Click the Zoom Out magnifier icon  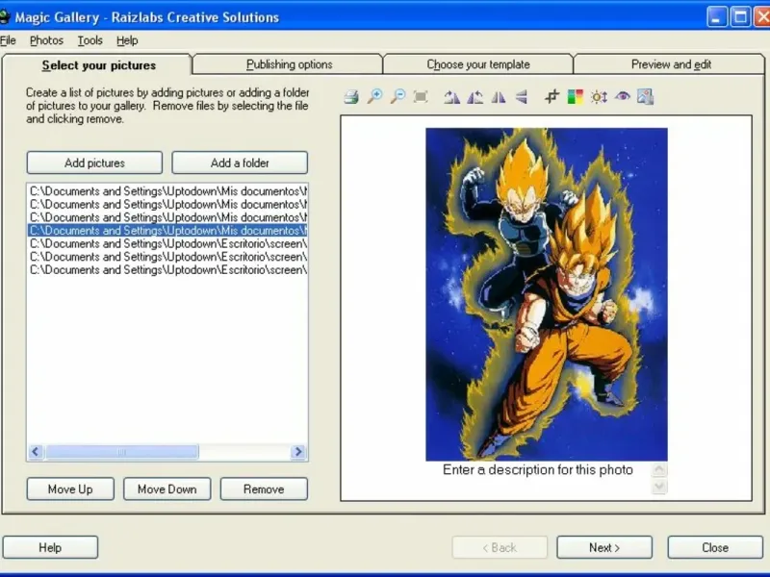click(398, 97)
